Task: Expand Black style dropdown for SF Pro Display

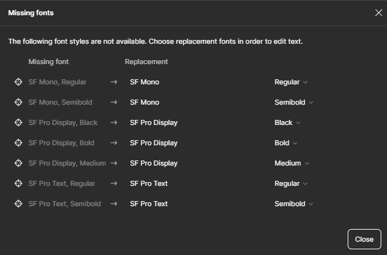Action: tap(287, 122)
